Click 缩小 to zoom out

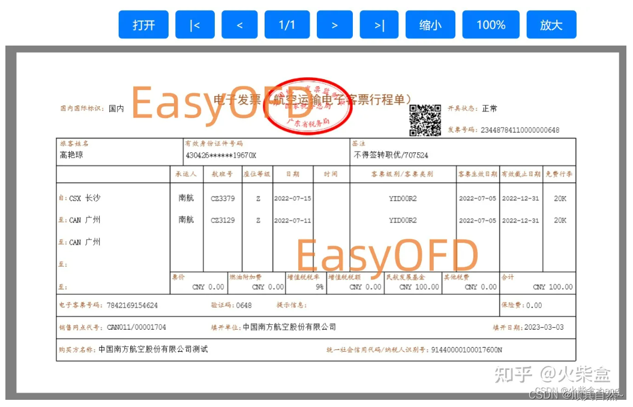430,25
